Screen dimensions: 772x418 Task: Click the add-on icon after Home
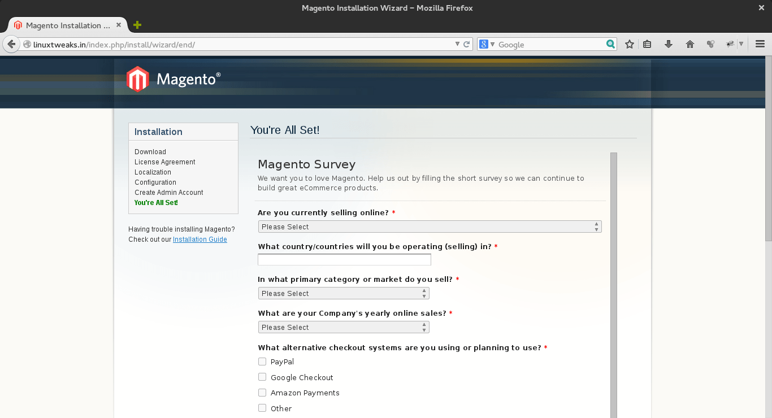pyautogui.click(x=711, y=44)
